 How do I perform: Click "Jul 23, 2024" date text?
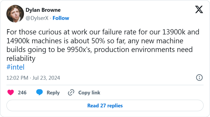pyautogui.click(x=46, y=78)
